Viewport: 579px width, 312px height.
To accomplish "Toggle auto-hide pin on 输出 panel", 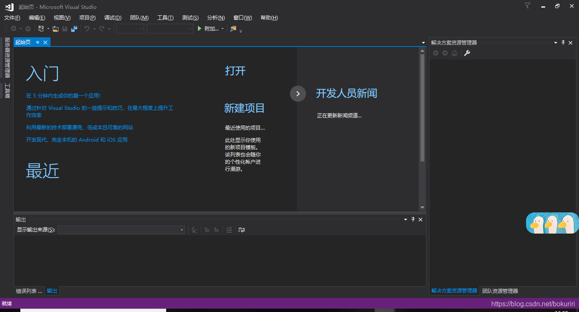I will (x=413, y=220).
